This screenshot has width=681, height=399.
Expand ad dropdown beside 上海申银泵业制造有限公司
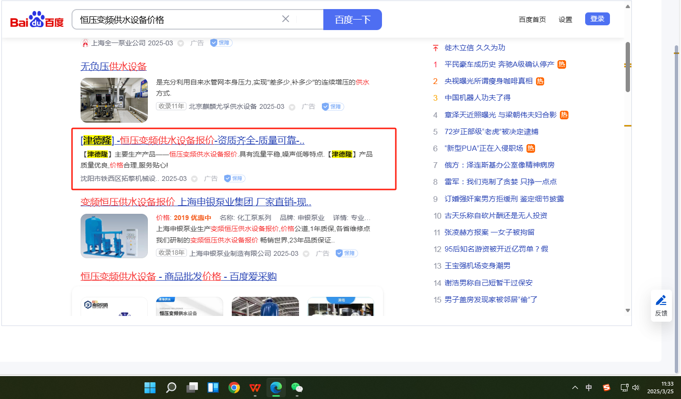[x=306, y=253]
